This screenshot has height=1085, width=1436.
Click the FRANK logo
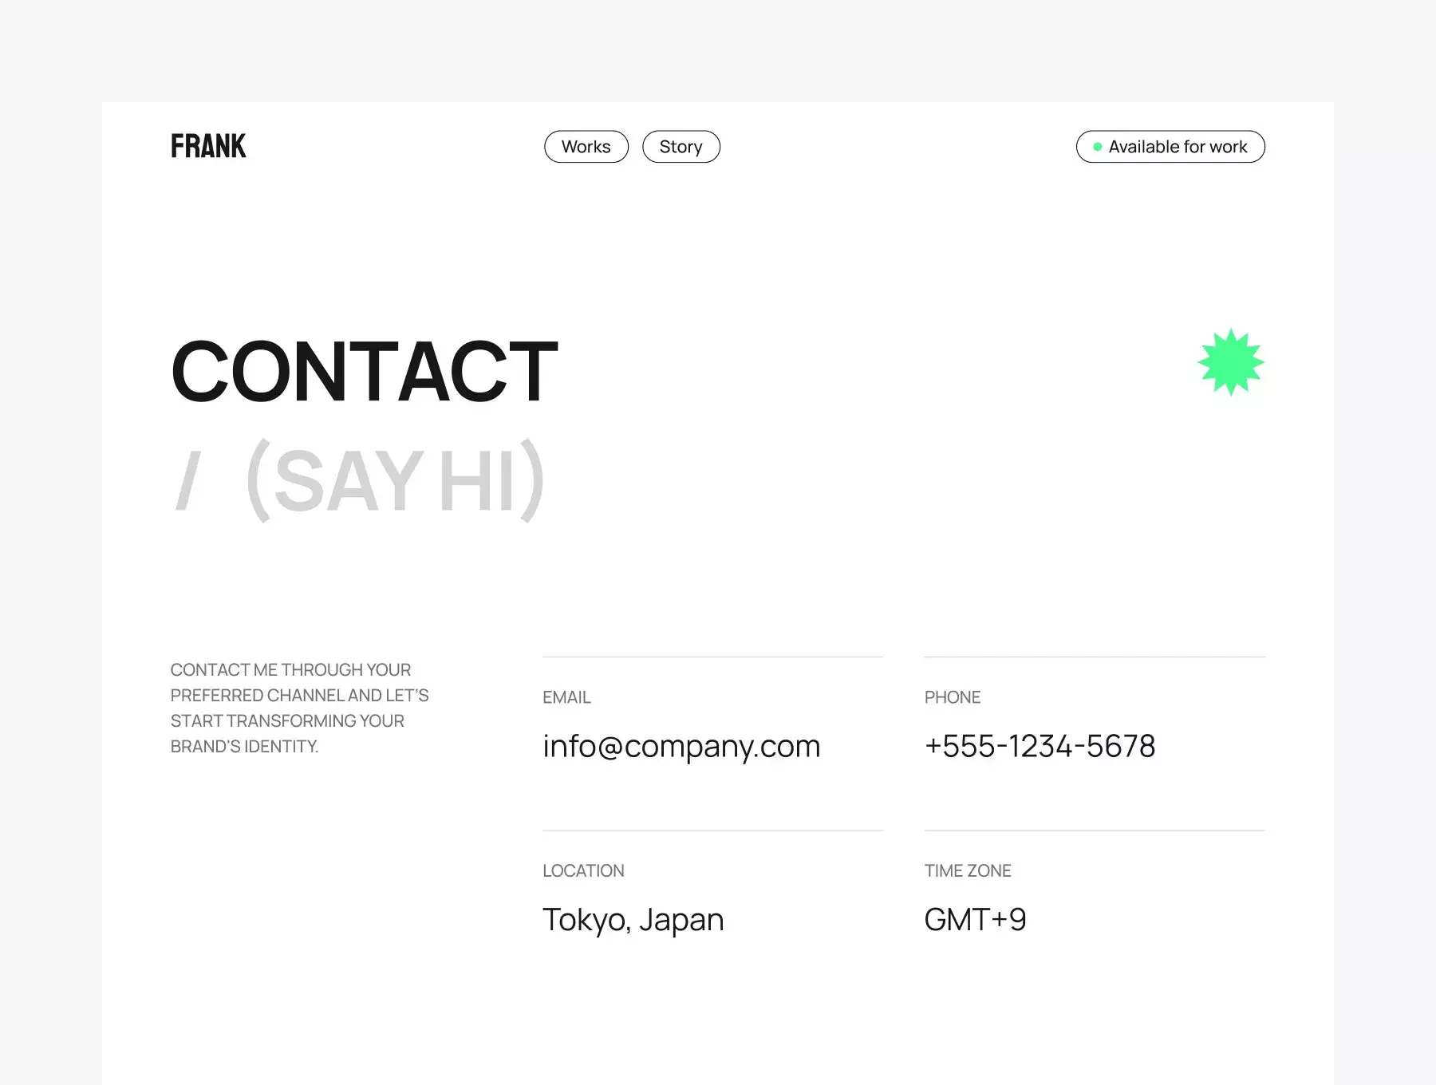coord(208,146)
